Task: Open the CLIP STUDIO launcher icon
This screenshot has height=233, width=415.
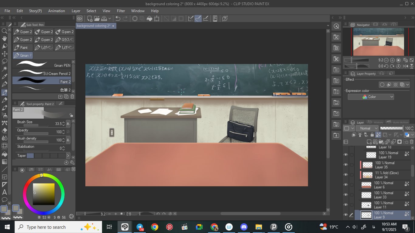Action: click(x=80, y=19)
